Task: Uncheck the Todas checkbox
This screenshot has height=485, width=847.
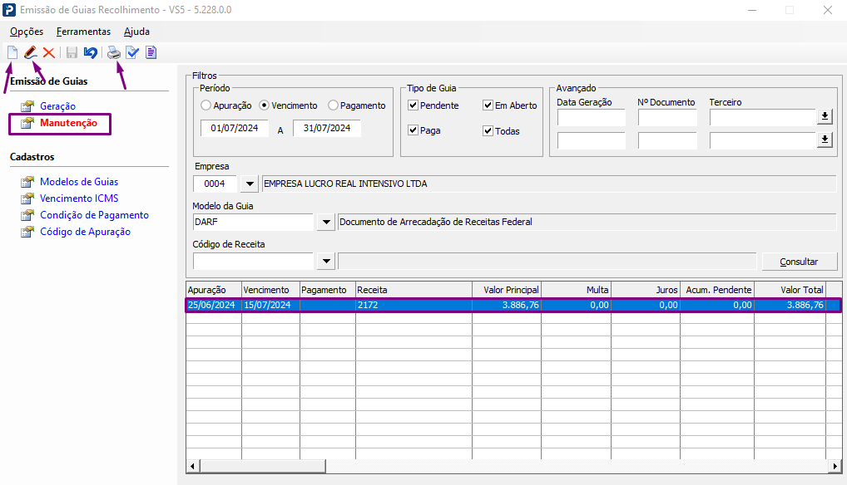Action: [x=488, y=131]
